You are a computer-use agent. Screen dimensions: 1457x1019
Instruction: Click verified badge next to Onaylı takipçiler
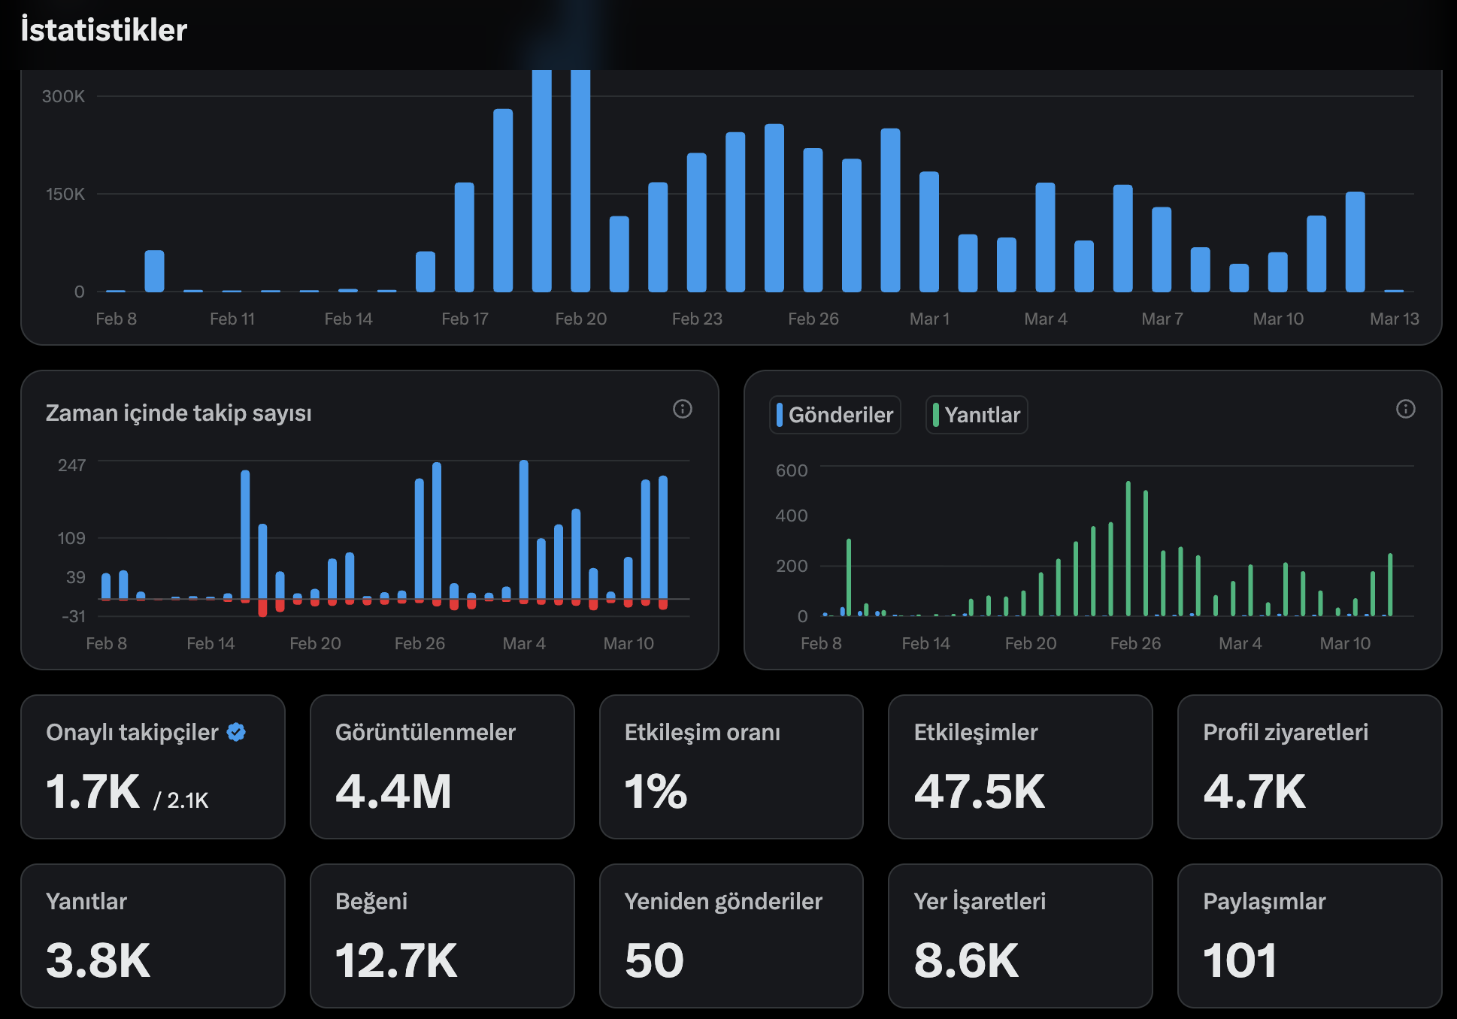pos(236,732)
